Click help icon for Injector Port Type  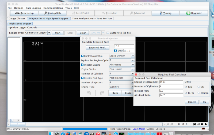82,78
